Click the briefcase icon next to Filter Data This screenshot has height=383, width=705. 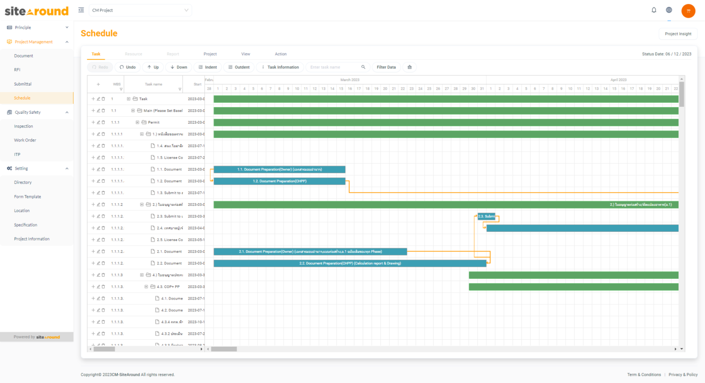coord(409,67)
